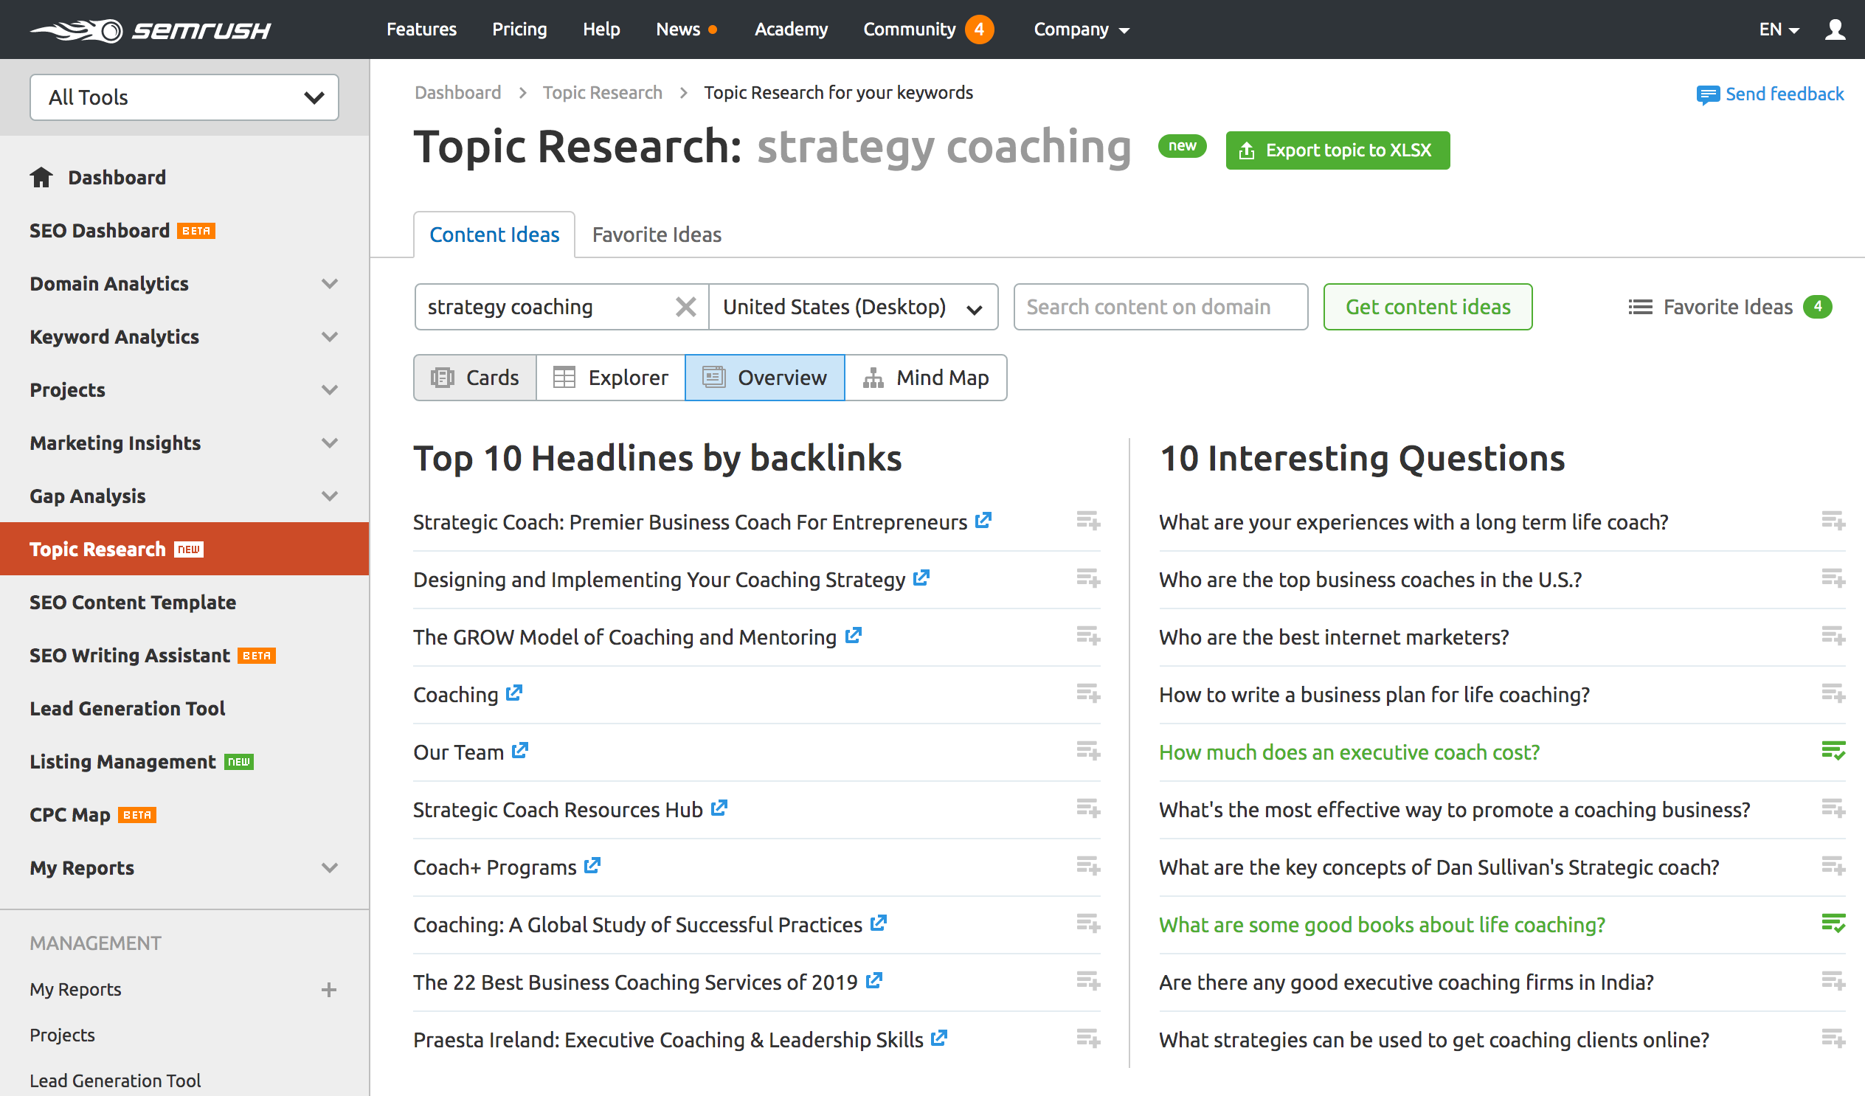Open the Dashboard home icon
Viewport: 1865px width, 1096px height.
(x=41, y=178)
